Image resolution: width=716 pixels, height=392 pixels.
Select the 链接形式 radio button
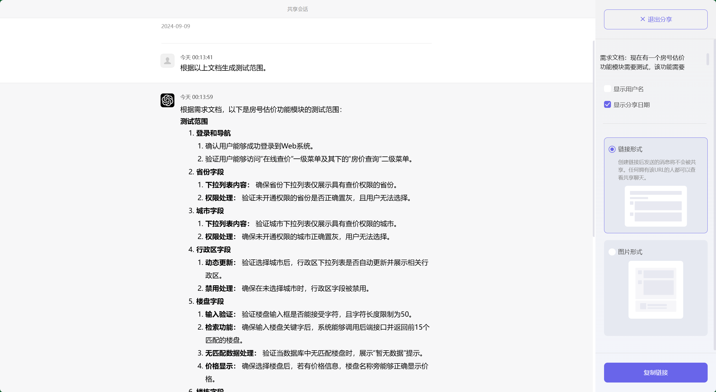(612, 149)
